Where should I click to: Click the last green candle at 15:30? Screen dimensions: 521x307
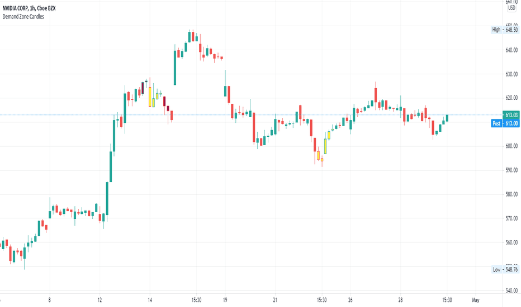[447, 118]
